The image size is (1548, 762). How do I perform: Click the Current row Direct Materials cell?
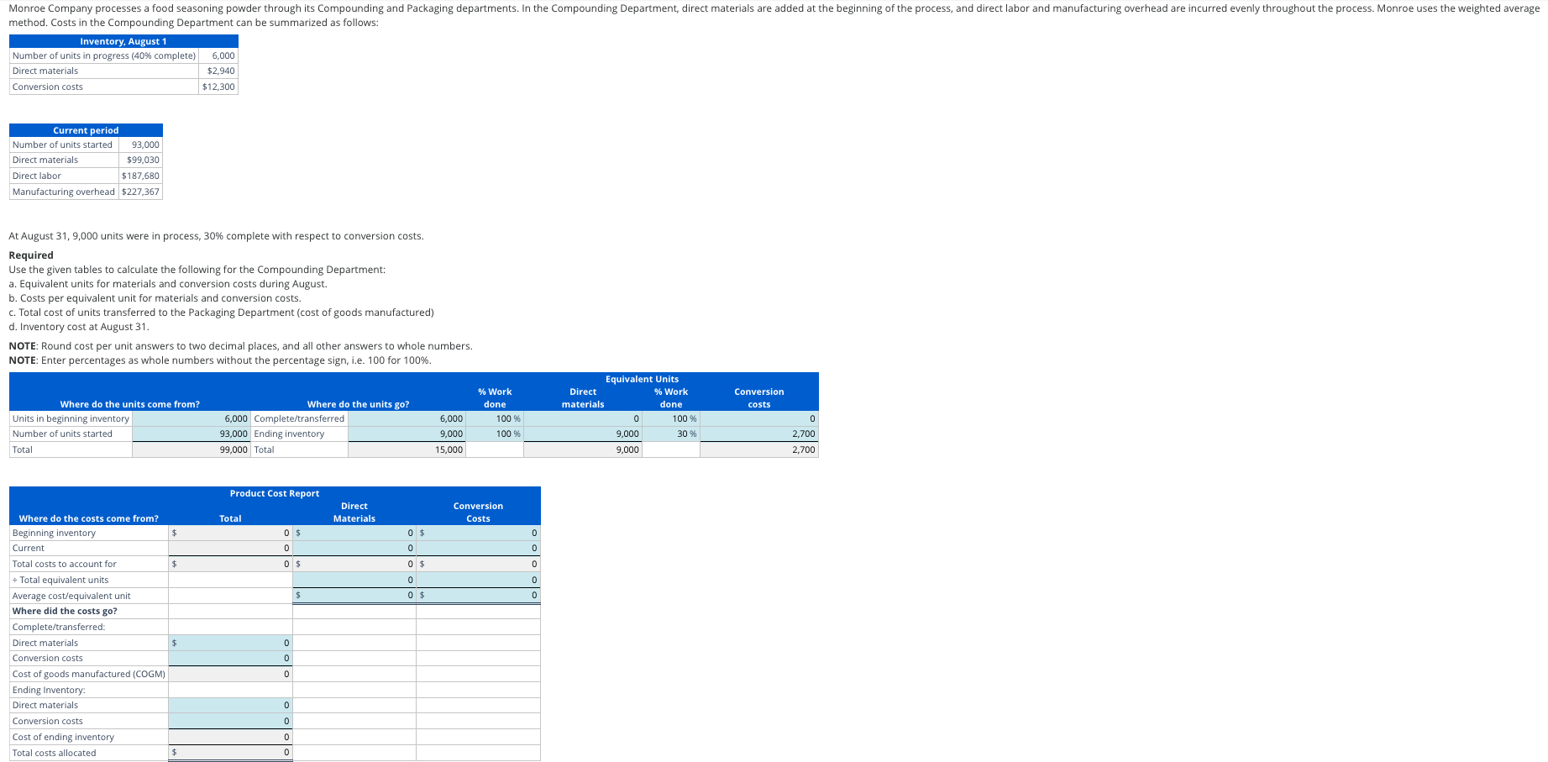coord(354,548)
